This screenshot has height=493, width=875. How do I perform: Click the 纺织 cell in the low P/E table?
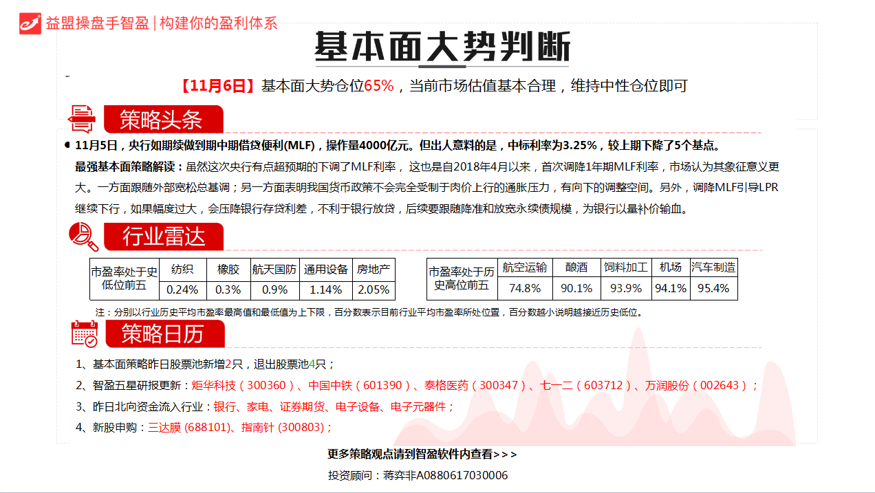pos(182,269)
